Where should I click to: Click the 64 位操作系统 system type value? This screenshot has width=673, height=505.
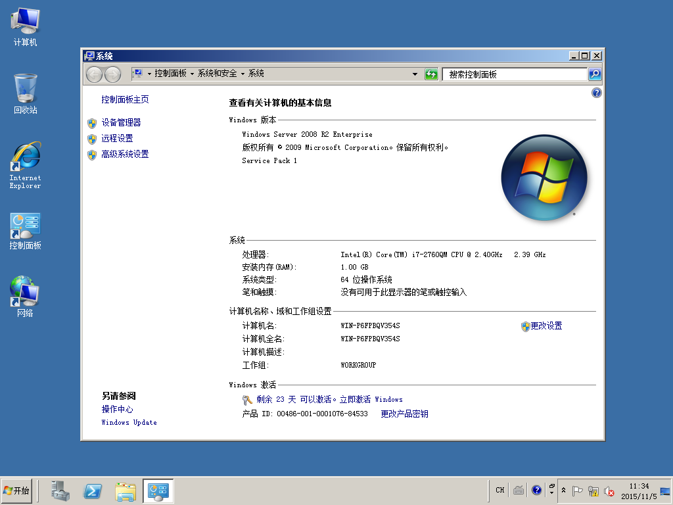366,279
